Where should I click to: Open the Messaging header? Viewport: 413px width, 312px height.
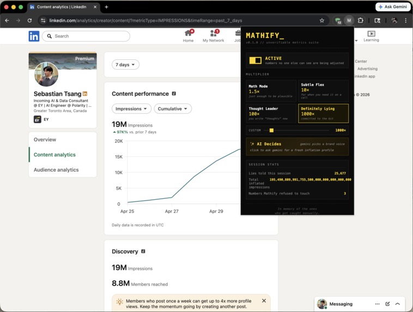341,304
